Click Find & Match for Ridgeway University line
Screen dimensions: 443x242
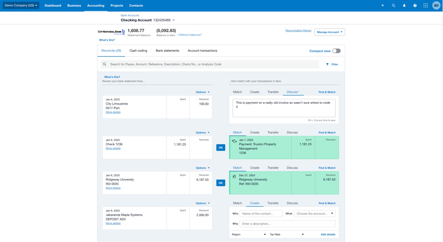[x=327, y=168]
